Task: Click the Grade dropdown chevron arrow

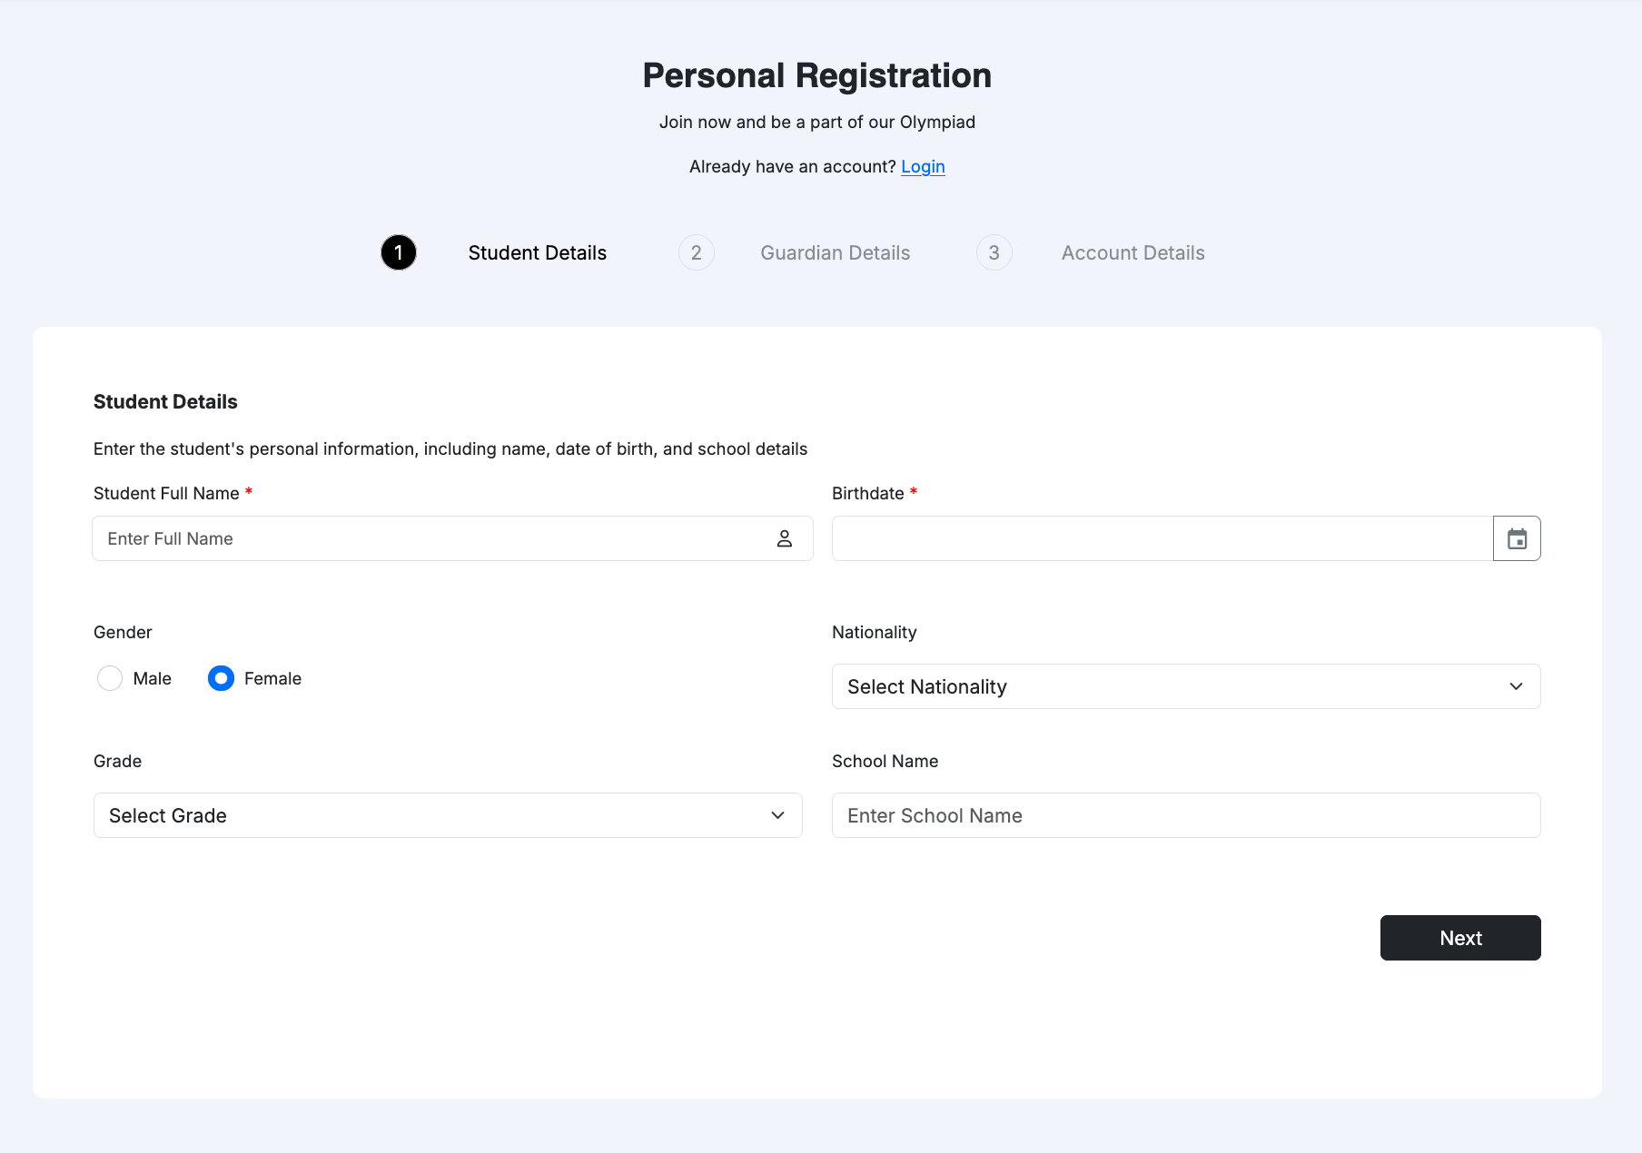Action: coord(777,815)
